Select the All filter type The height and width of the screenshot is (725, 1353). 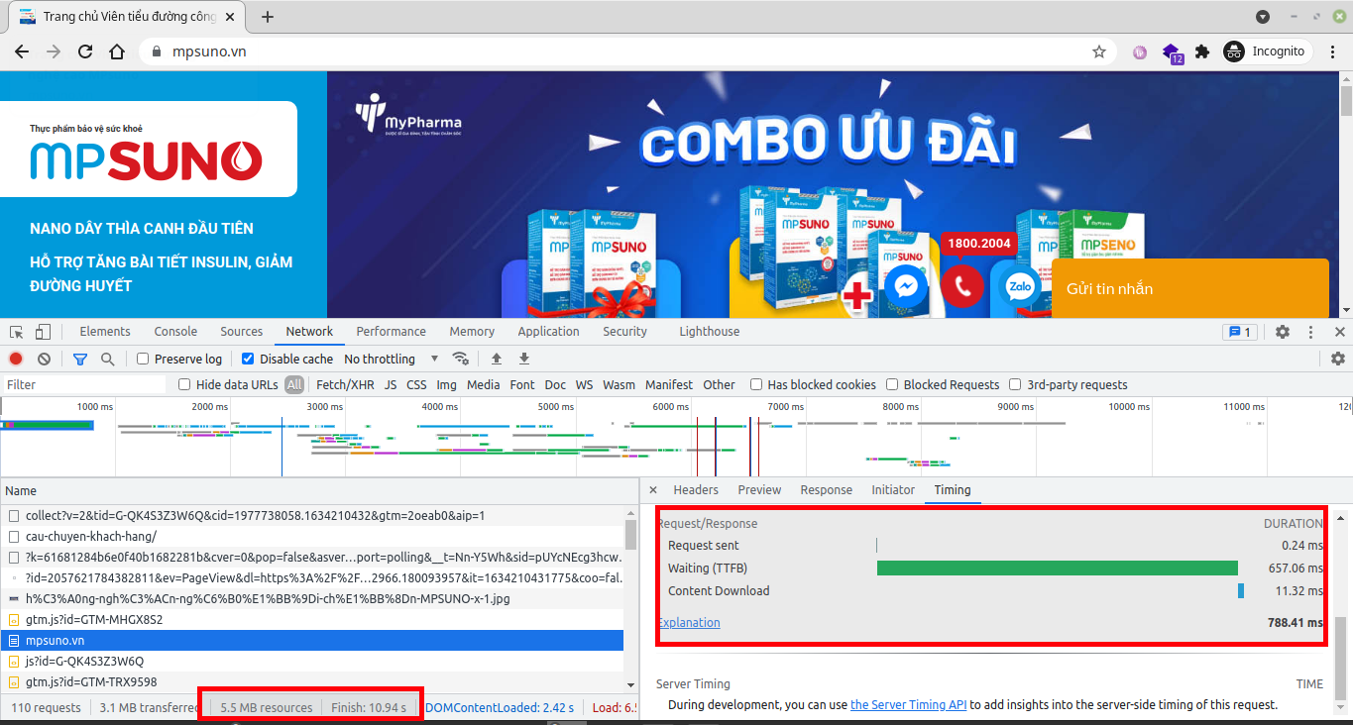pos(294,385)
